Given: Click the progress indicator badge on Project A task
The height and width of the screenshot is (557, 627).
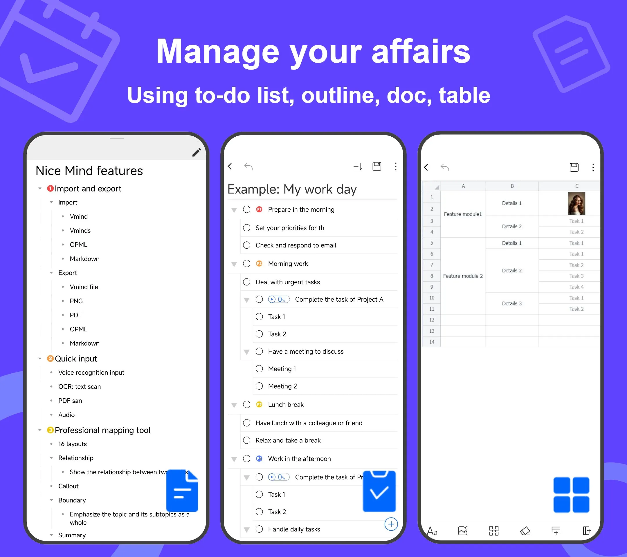Looking at the screenshot, I should click(278, 299).
